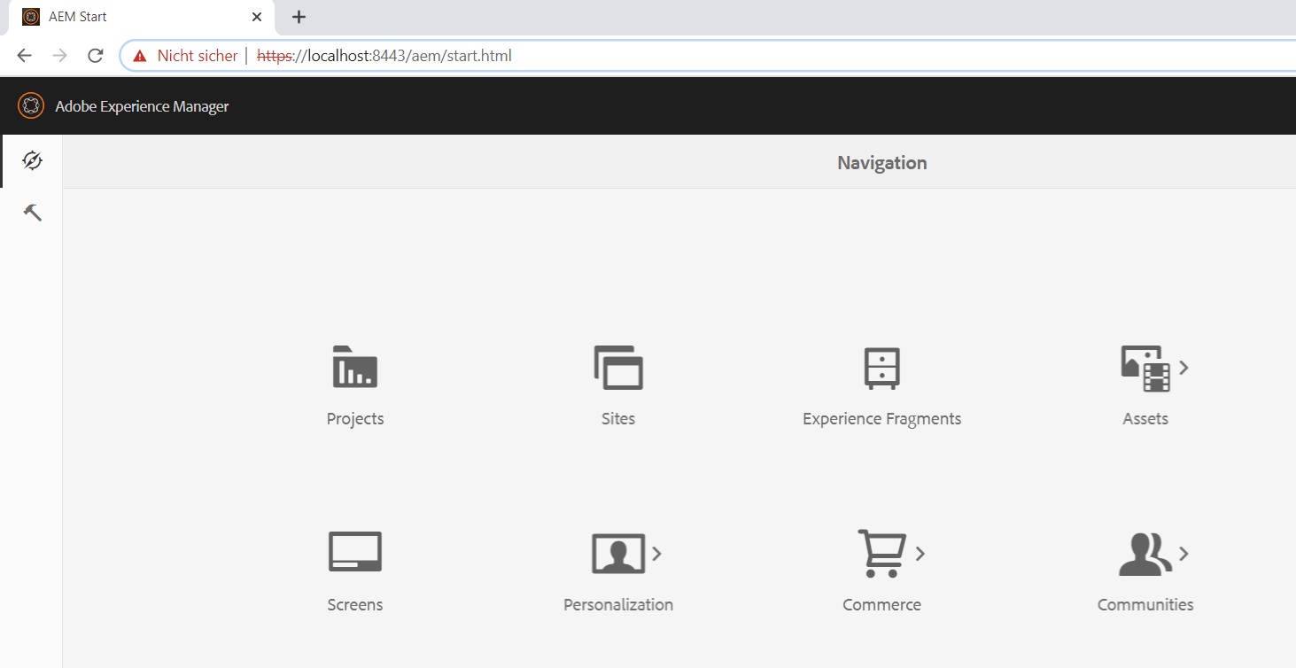Expand the Communities submenu chevron

tap(1183, 554)
